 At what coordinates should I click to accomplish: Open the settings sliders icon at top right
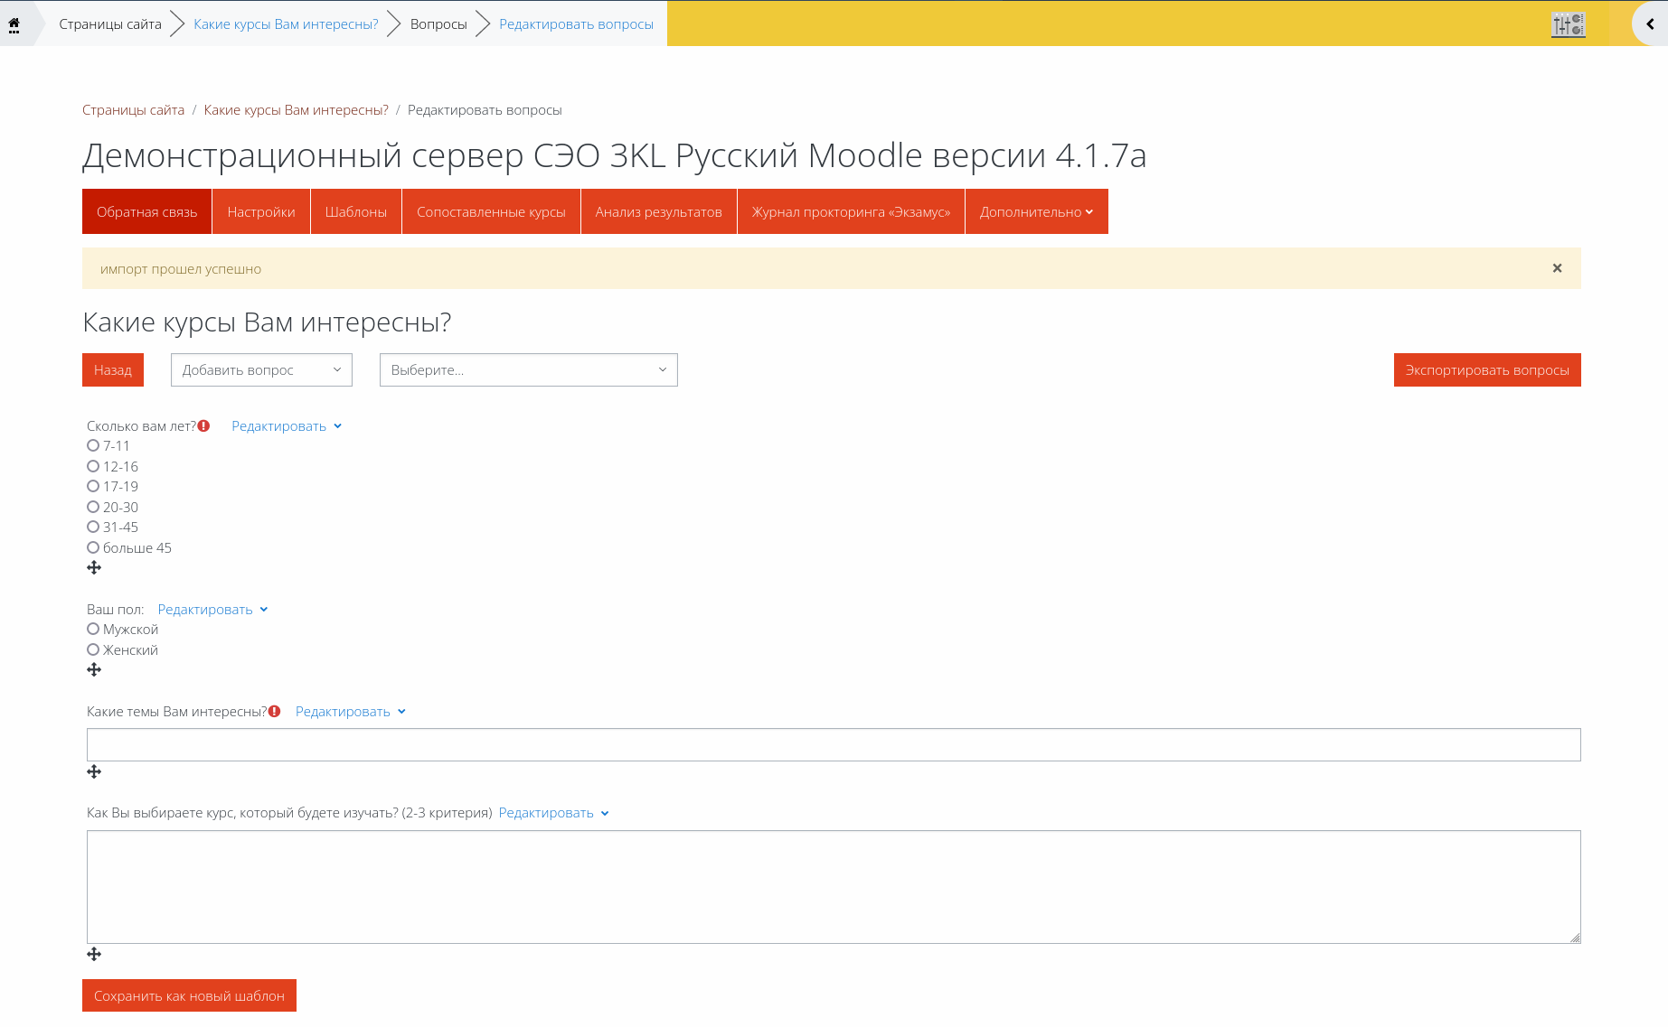1568,24
